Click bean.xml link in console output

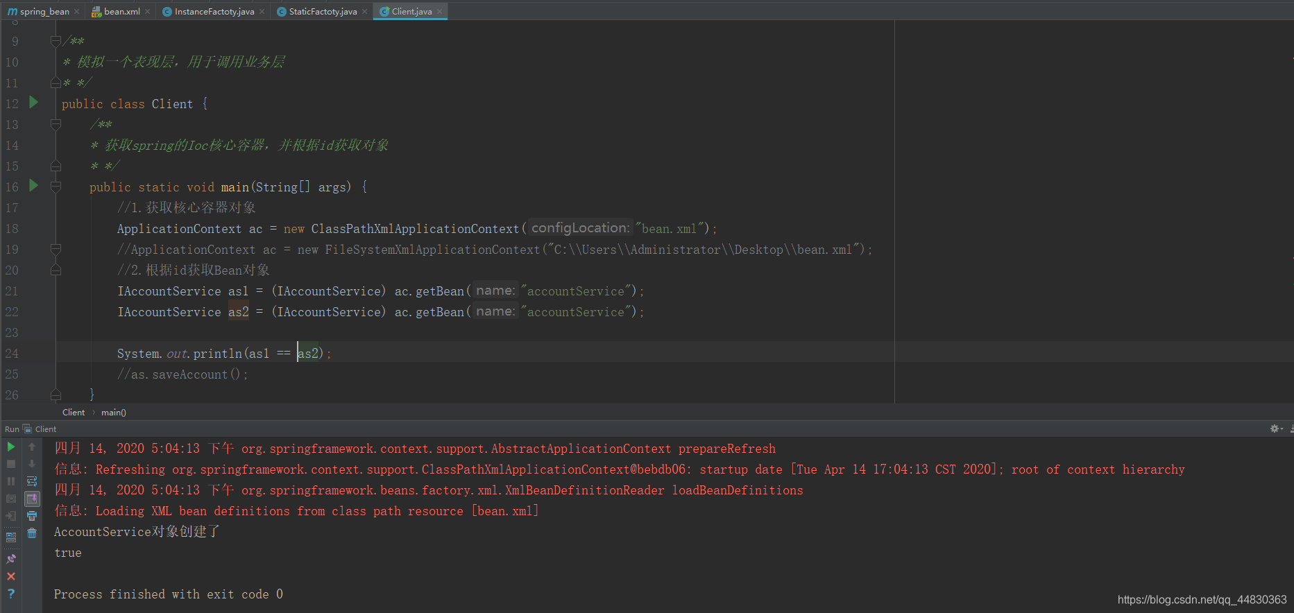coord(505,511)
